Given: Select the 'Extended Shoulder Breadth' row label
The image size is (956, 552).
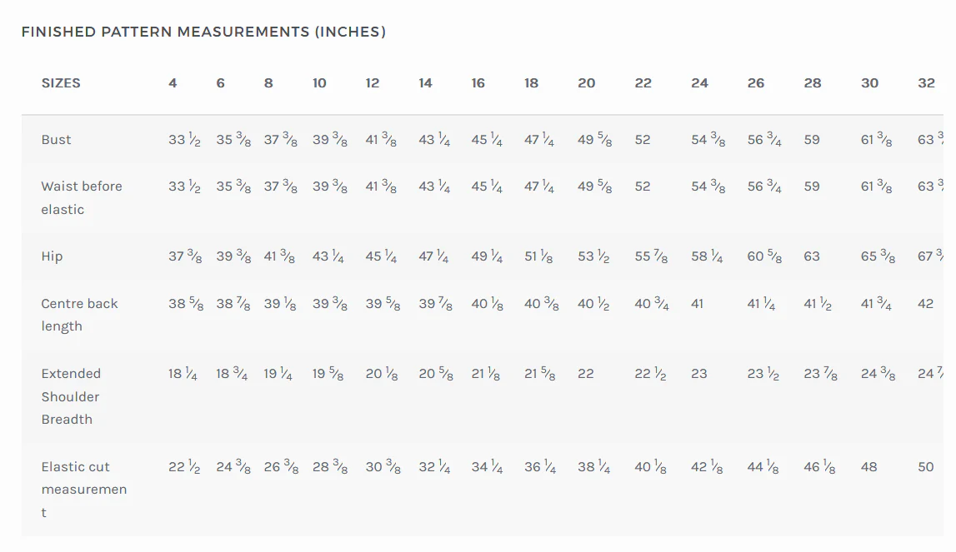Looking at the screenshot, I should coord(71,396).
